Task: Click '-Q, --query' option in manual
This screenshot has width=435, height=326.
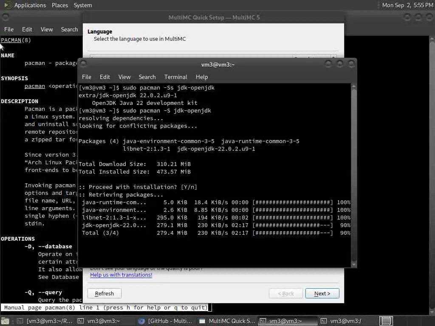Action: point(43,292)
